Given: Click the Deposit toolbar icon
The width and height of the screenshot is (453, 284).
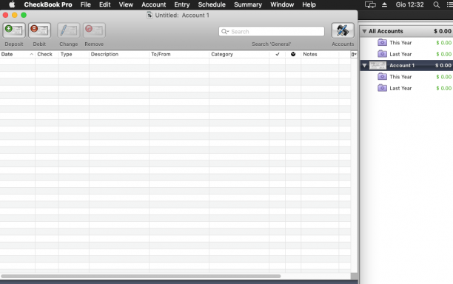Looking at the screenshot, I should coord(14,30).
